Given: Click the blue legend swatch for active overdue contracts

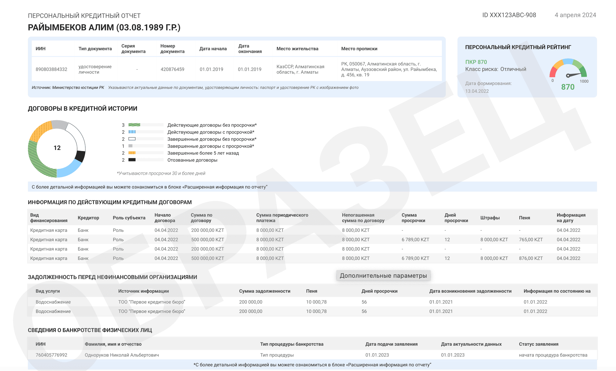Looking at the screenshot, I should point(132,132).
